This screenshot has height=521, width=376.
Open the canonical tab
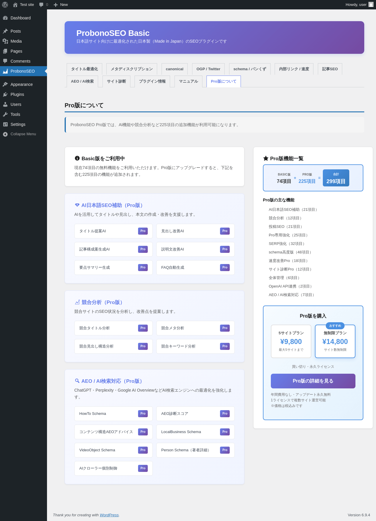click(174, 69)
